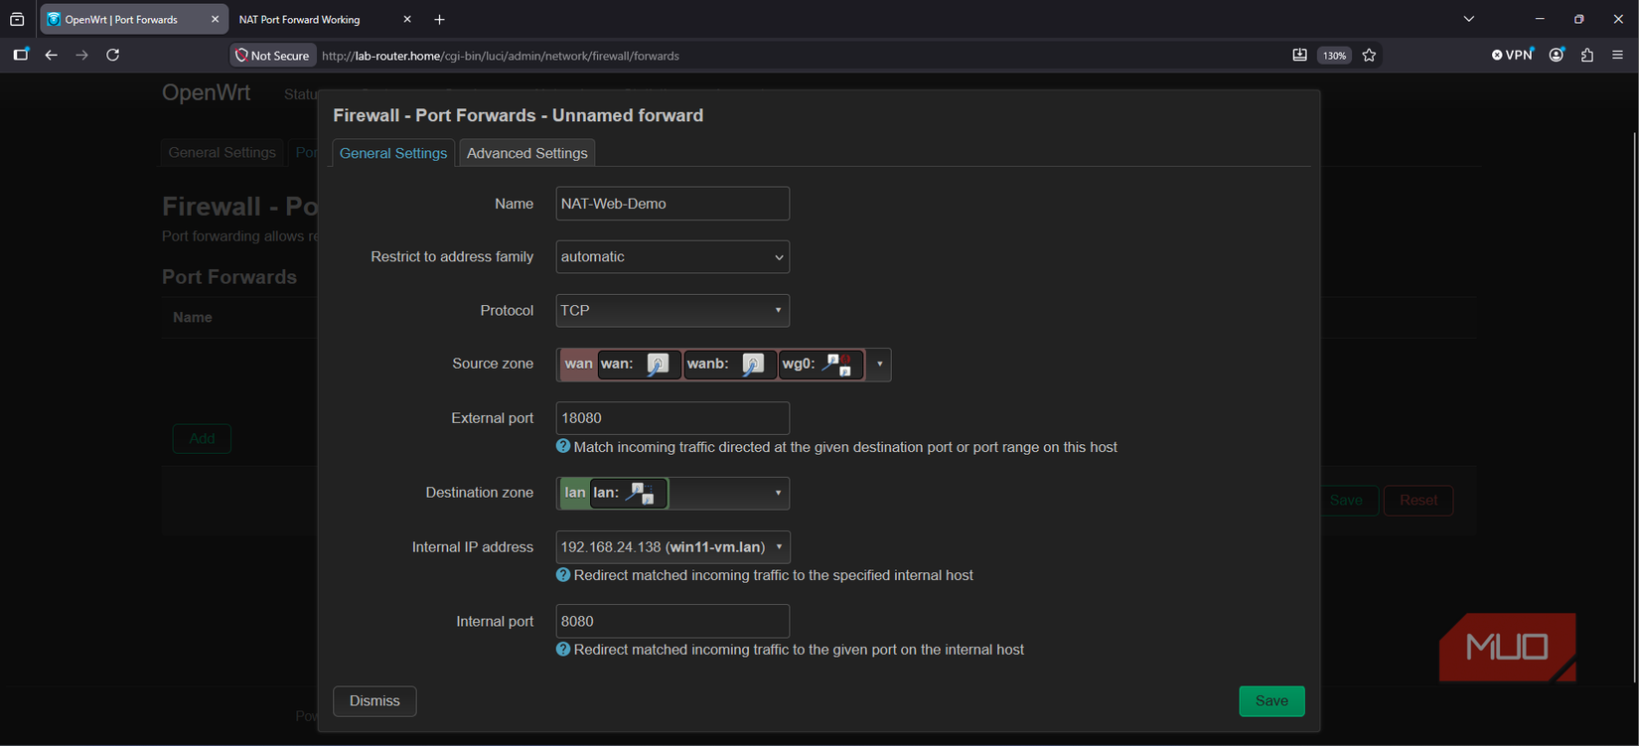The width and height of the screenshot is (1639, 746).
Task: Click the wanb interface icon in Source zone
Action: 753,365
